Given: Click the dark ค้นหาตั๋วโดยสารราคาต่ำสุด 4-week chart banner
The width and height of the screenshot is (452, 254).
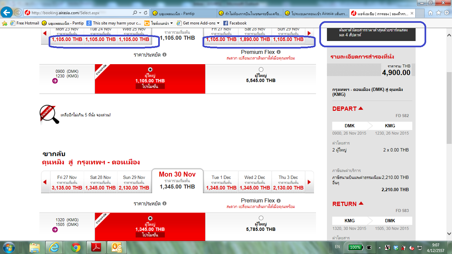Looking at the screenshot, I should click(x=371, y=34).
